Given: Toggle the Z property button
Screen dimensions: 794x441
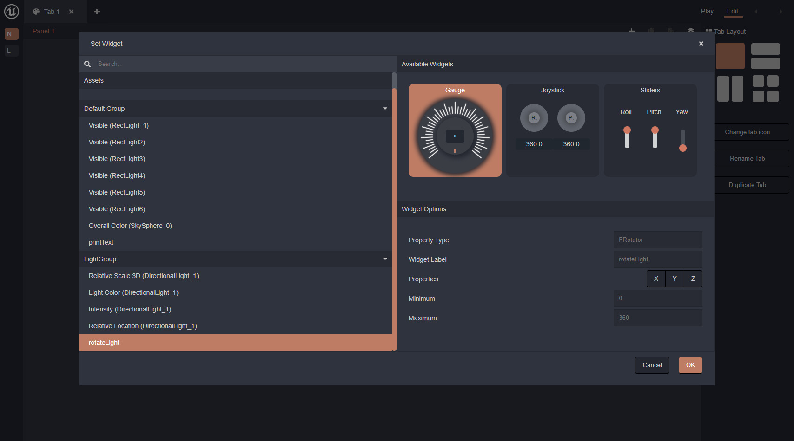Looking at the screenshot, I should click(693, 279).
